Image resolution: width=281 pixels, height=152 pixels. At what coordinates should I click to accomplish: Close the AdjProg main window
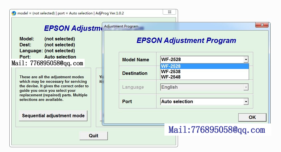point(170,12)
